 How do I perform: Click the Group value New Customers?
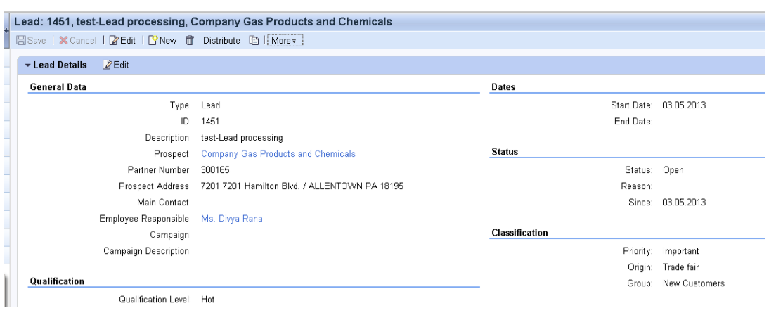pyautogui.click(x=694, y=283)
